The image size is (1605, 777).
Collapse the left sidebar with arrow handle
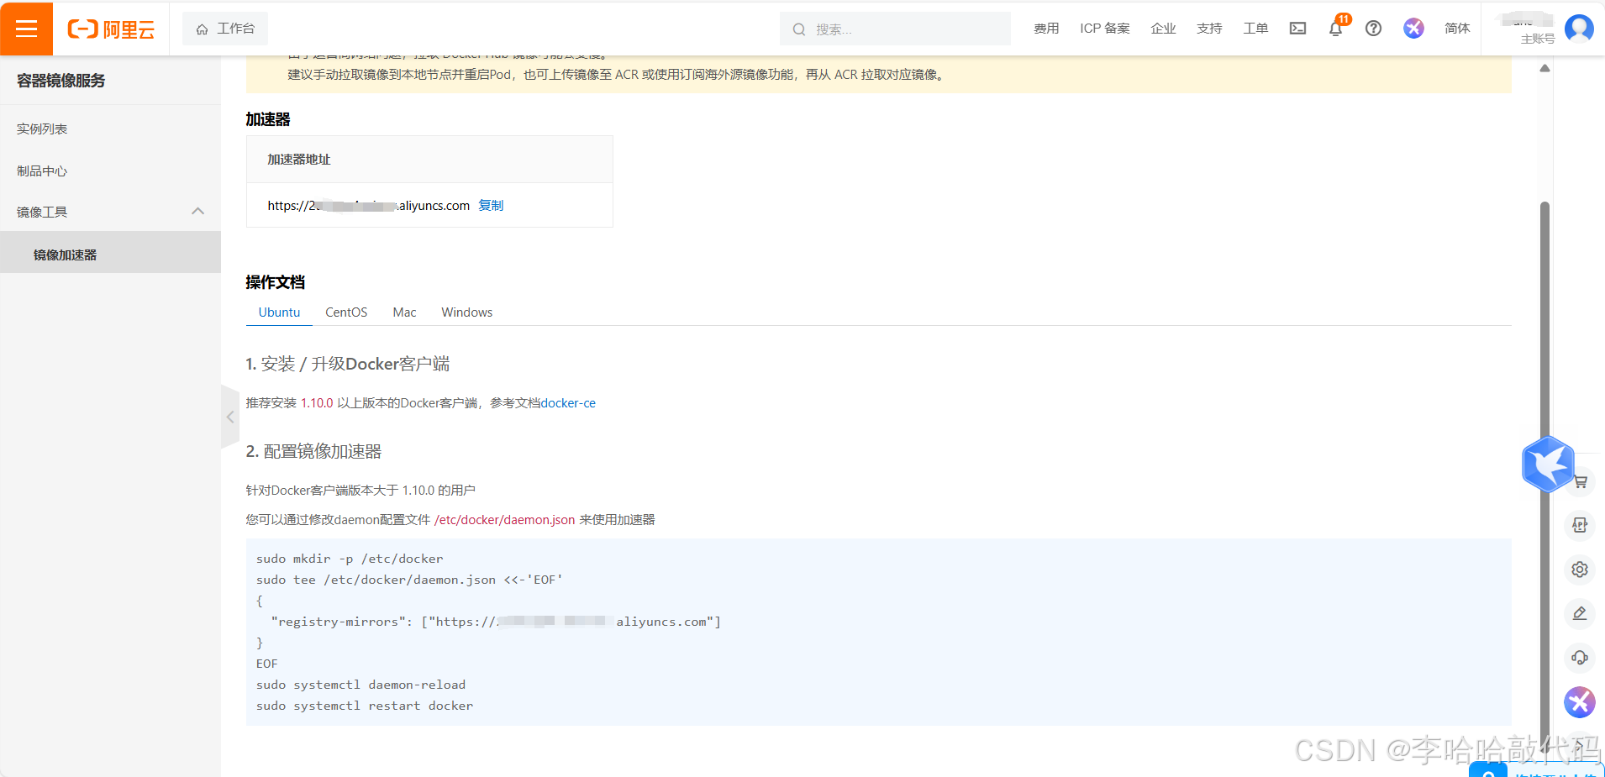[x=229, y=417]
